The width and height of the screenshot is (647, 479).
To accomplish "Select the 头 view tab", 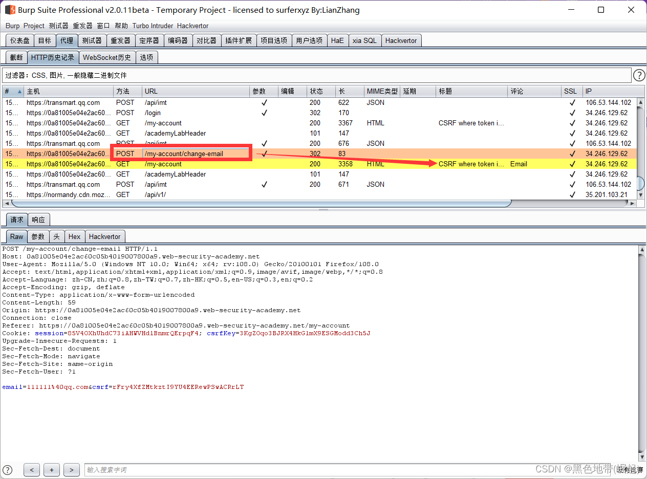I will [56, 236].
